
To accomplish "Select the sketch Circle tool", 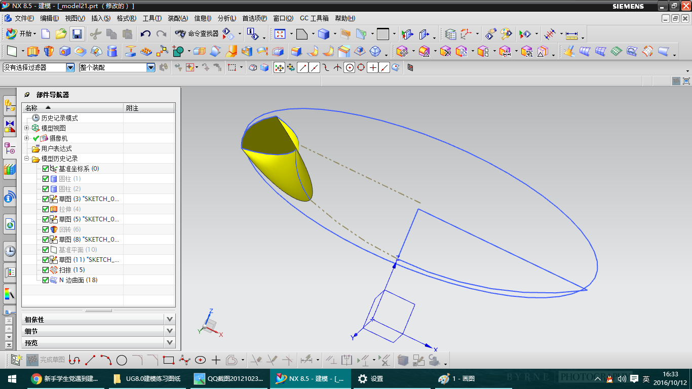I will click(x=122, y=360).
